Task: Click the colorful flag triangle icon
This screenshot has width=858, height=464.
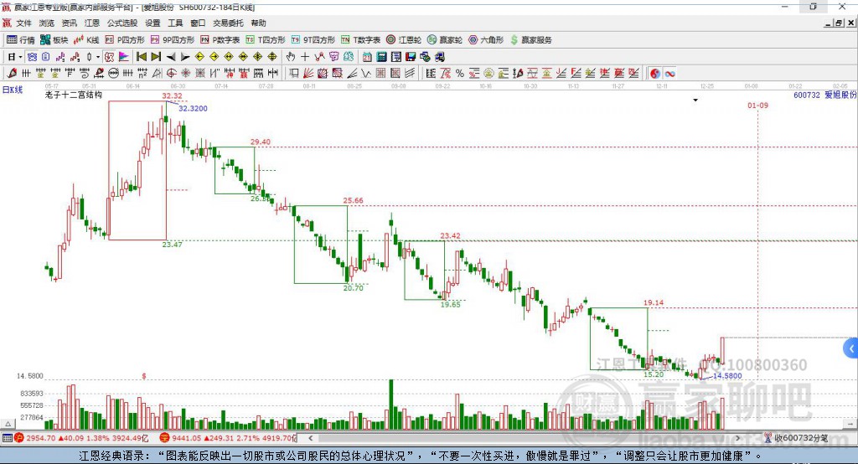Action: [124, 57]
